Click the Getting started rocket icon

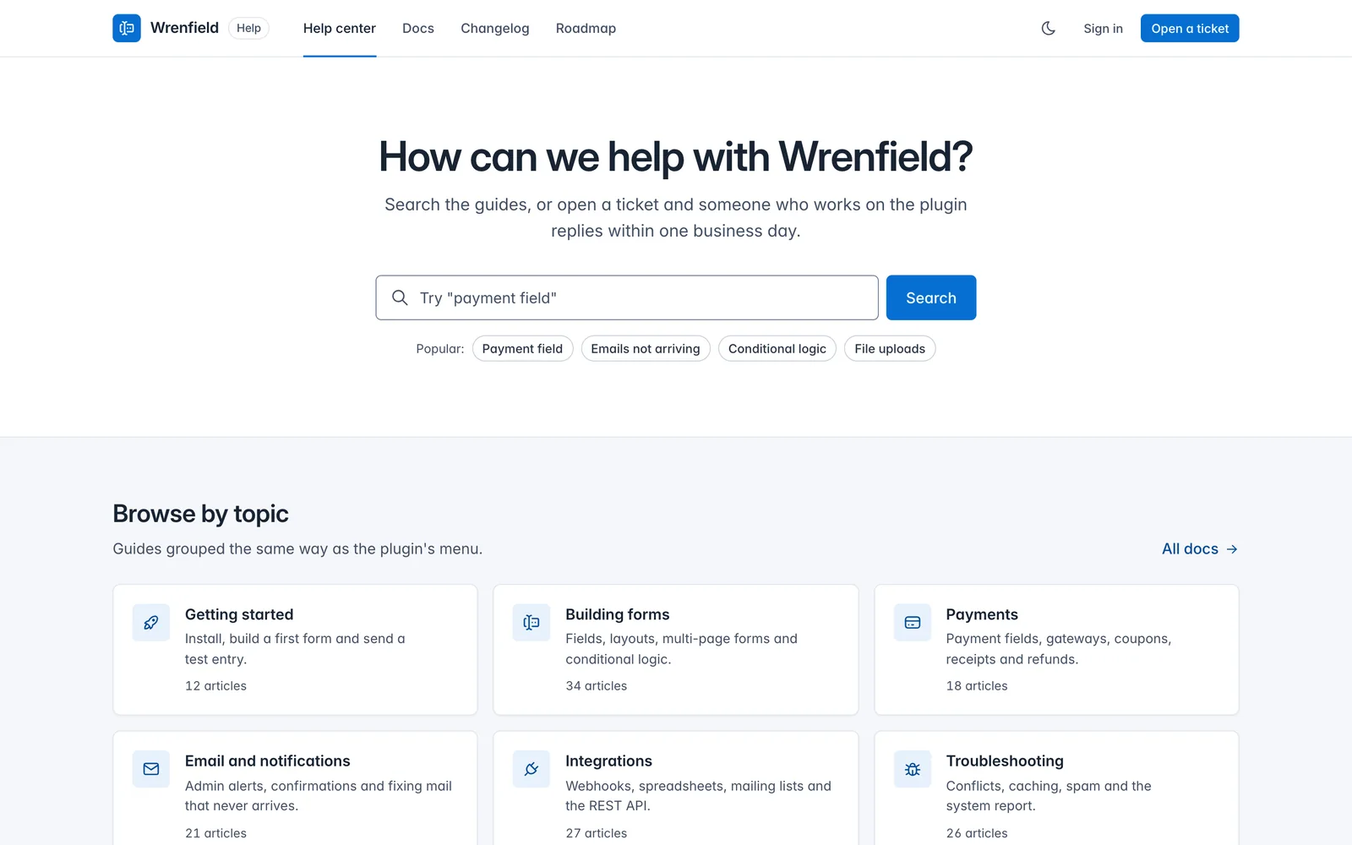(151, 623)
